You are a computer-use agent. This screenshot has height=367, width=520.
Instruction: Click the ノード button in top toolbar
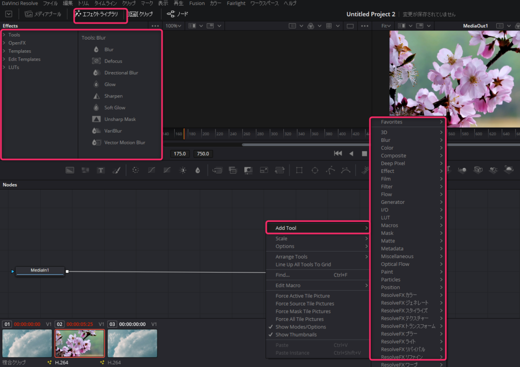tap(178, 14)
